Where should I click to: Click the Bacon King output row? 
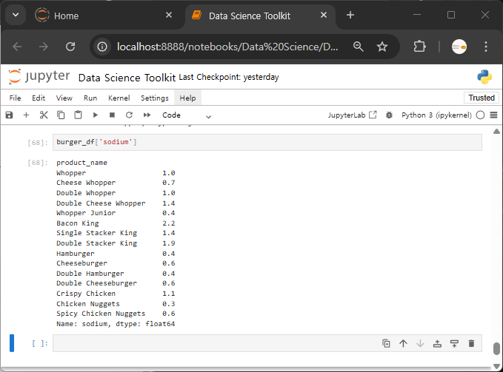click(116, 223)
